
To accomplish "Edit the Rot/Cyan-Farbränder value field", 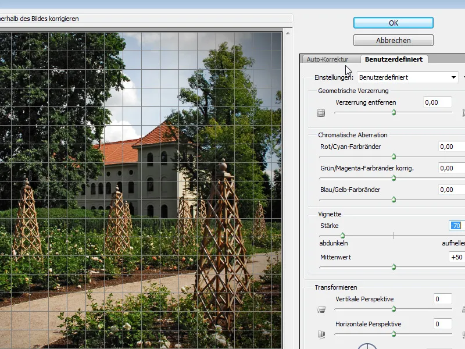I will [x=452, y=147].
